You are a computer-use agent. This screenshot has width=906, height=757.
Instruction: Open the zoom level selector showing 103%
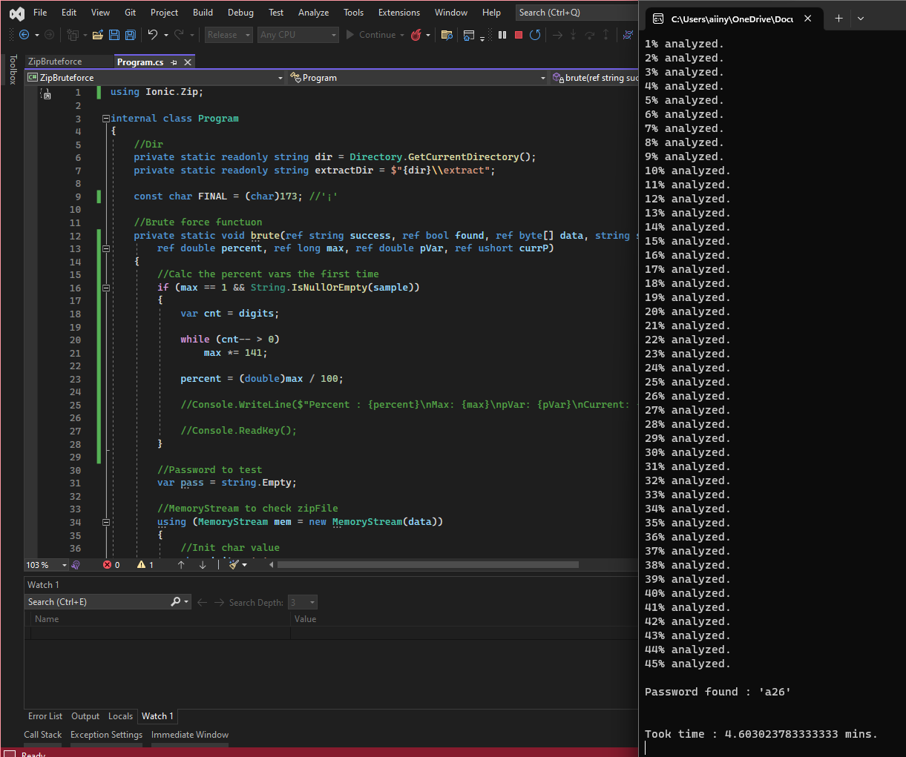(45, 564)
